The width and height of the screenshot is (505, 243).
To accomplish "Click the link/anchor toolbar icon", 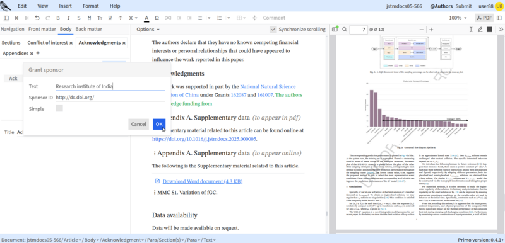I will tap(168, 18).
